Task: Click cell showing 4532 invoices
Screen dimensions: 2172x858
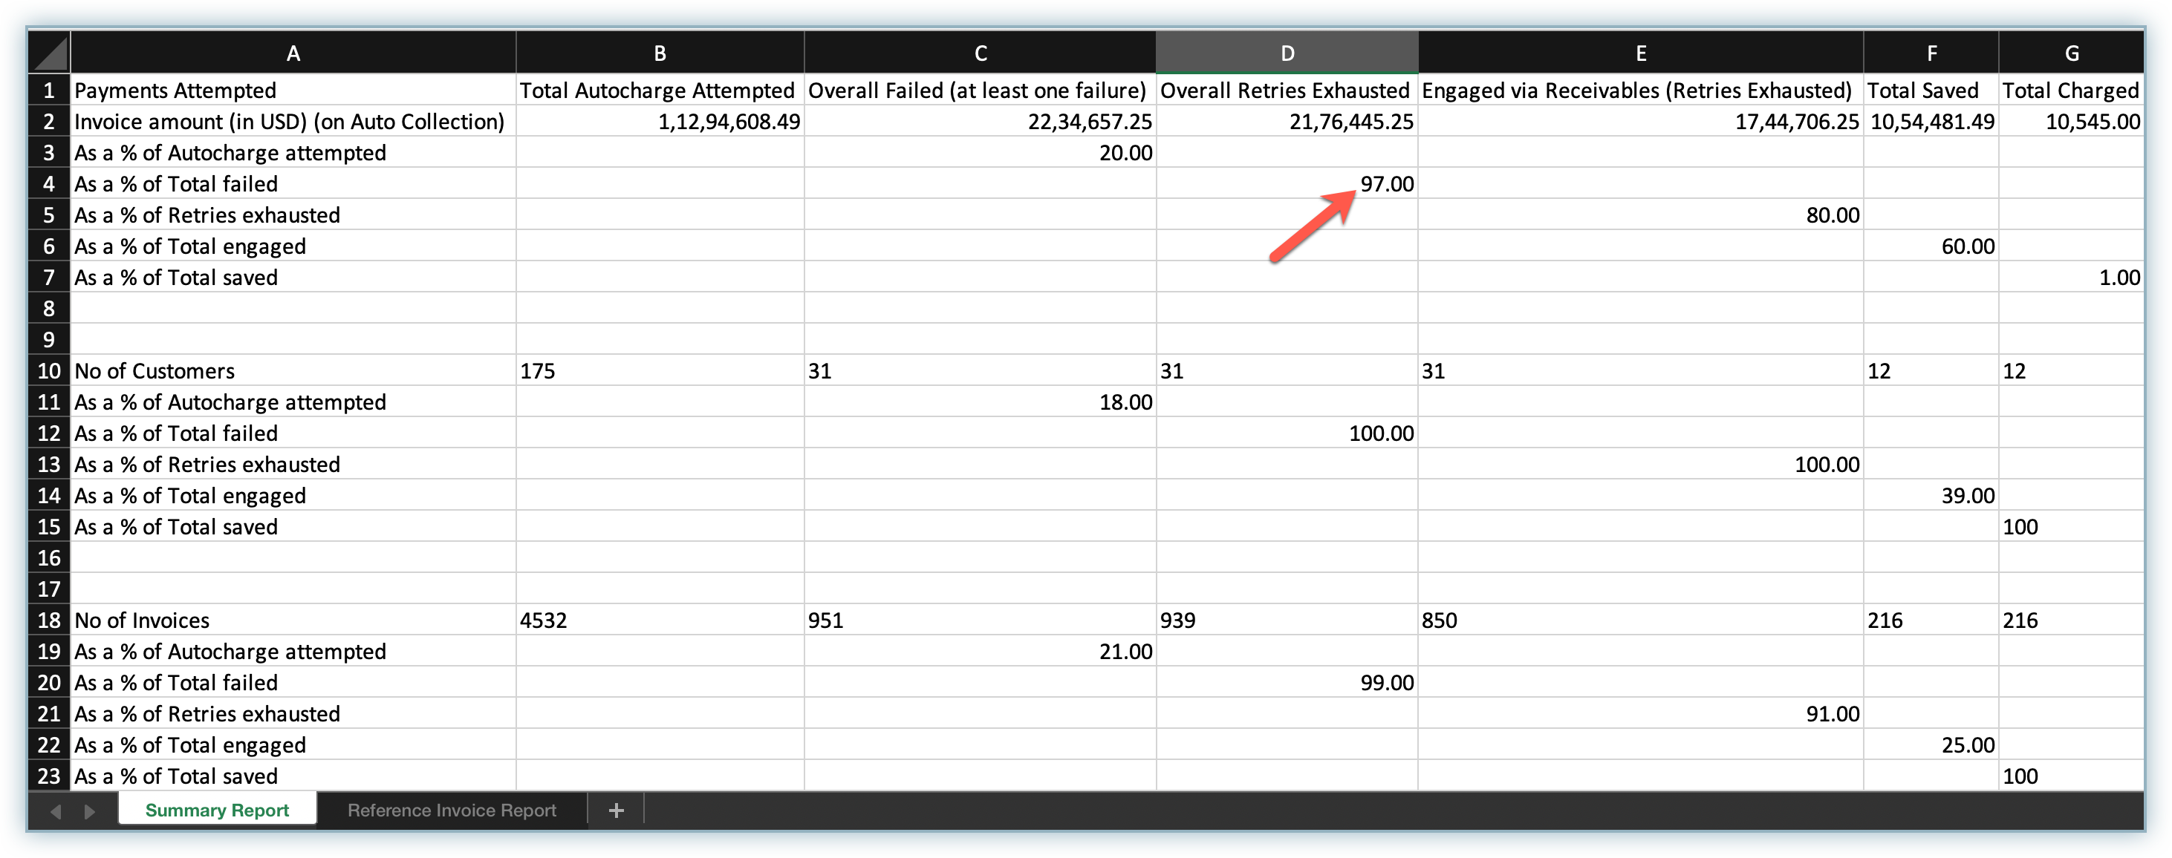Action: [x=660, y=620]
